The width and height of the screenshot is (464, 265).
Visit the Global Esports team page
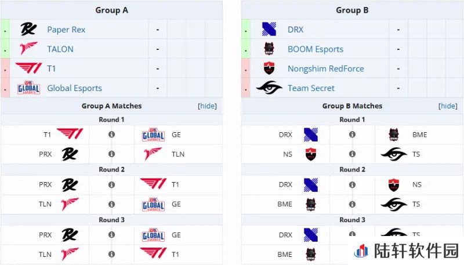coord(75,88)
